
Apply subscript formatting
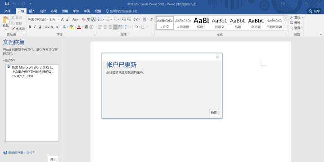click(53, 27)
